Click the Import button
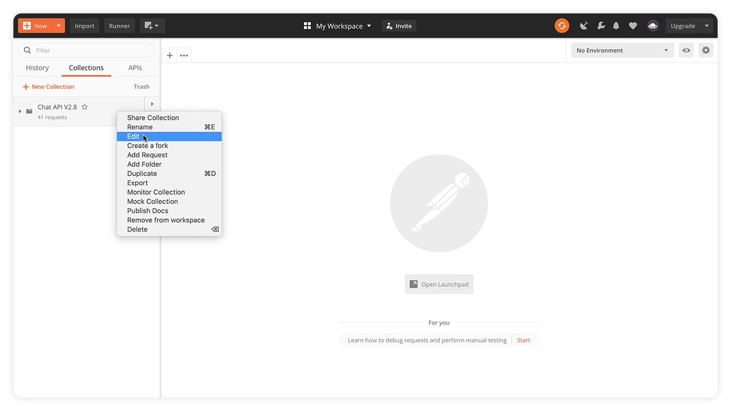Viewport: 731px width, 411px height. click(85, 26)
